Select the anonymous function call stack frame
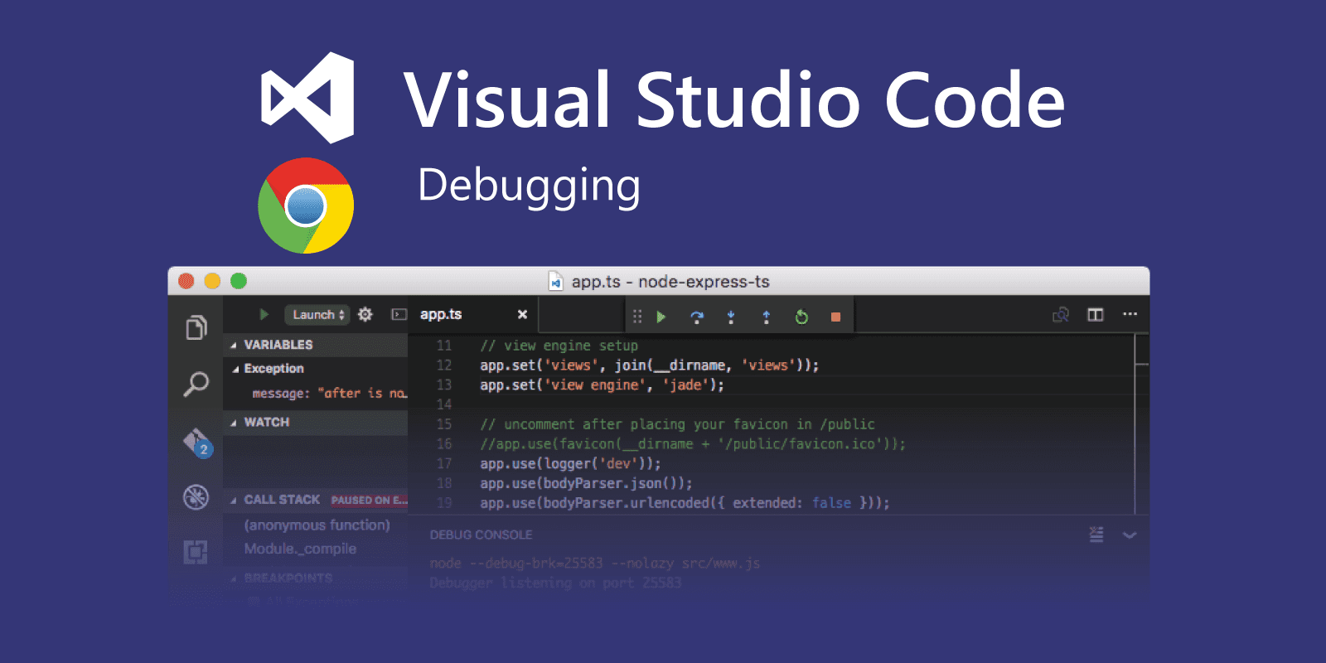 [317, 525]
